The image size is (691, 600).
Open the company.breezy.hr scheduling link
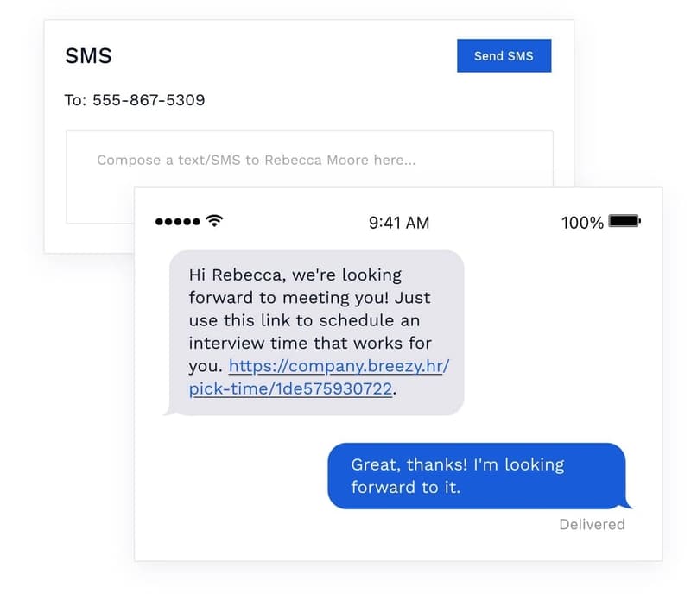(x=339, y=366)
